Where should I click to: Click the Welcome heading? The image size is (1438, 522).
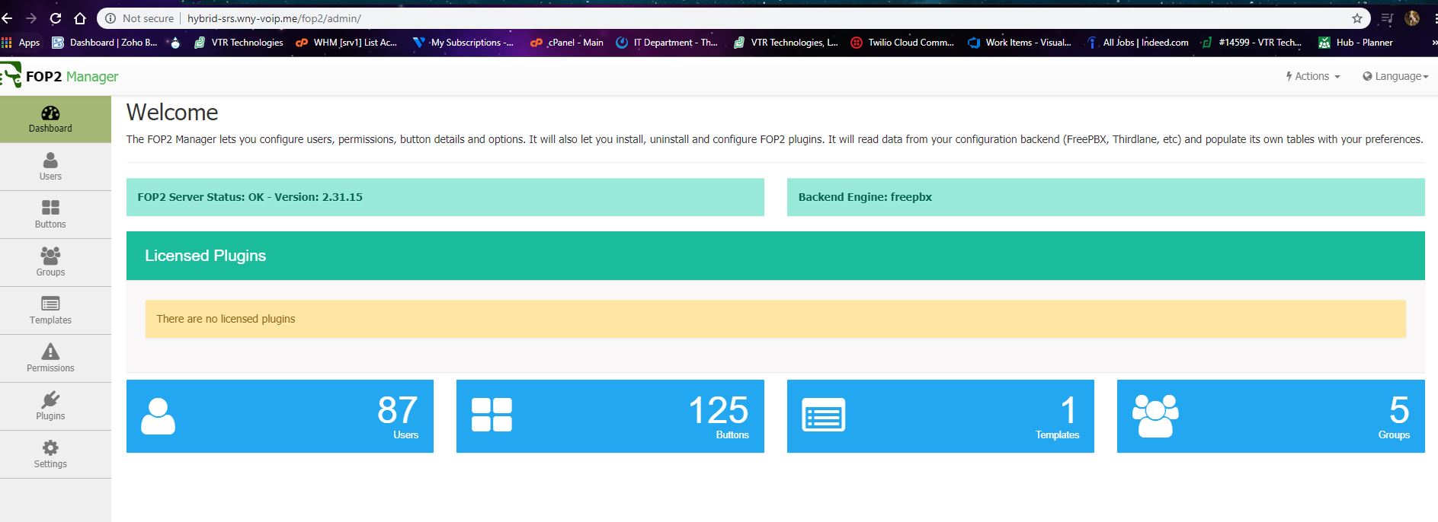172,113
